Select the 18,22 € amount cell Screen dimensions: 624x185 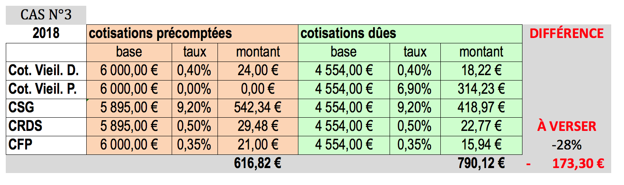[x=481, y=70]
